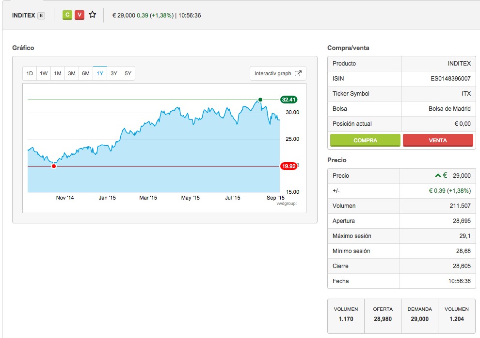480x338 pixels.
Task: Click the green C buy icon in header
Action: tap(67, 15)
